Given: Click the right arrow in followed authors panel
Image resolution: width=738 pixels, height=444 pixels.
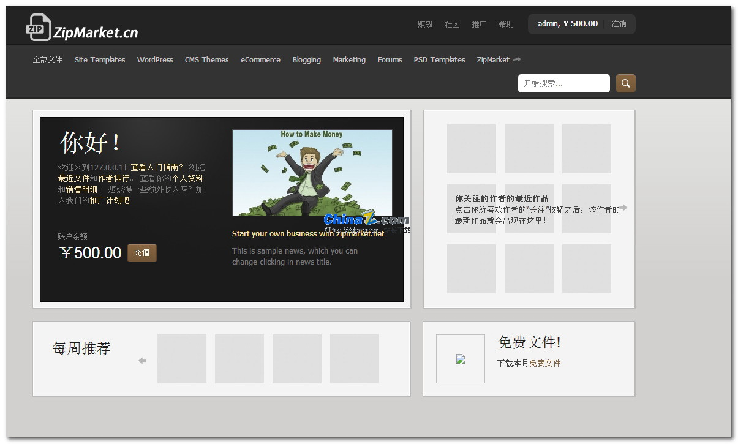Looking at the screenshot, I should (x=624, y=208).
